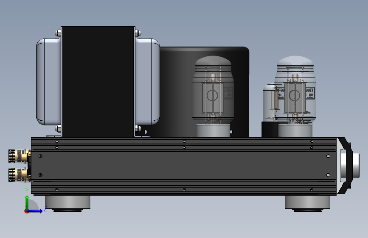Select the small tube with black base
The width and height of the screenshot is (368, 238).
click(270, 111)
